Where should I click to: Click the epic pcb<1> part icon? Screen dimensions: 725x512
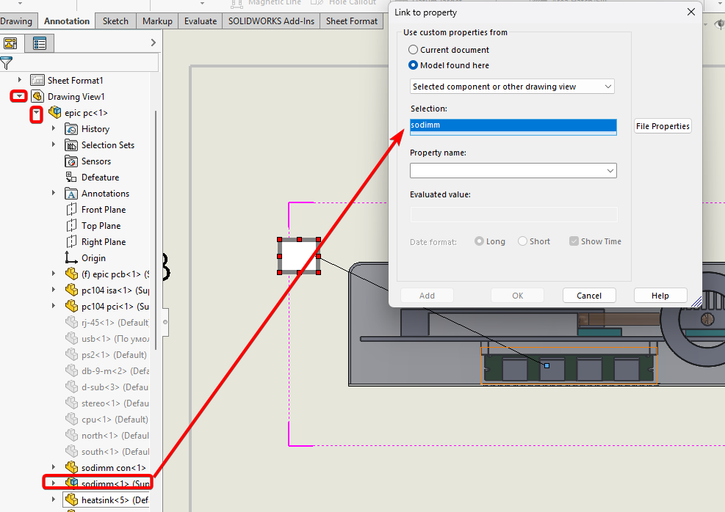click(72, 274)
